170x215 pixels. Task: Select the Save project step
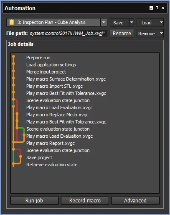pyautogui.click(x=39, y=157)
